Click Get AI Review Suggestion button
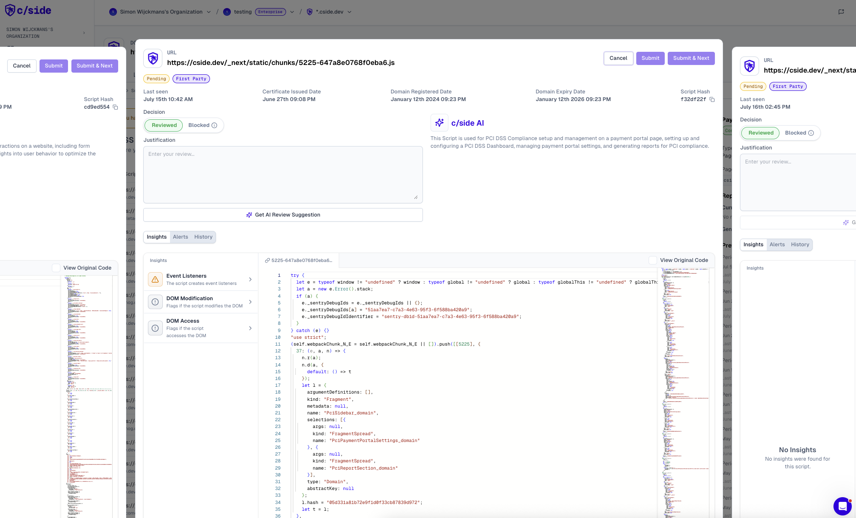 point(283,215)
